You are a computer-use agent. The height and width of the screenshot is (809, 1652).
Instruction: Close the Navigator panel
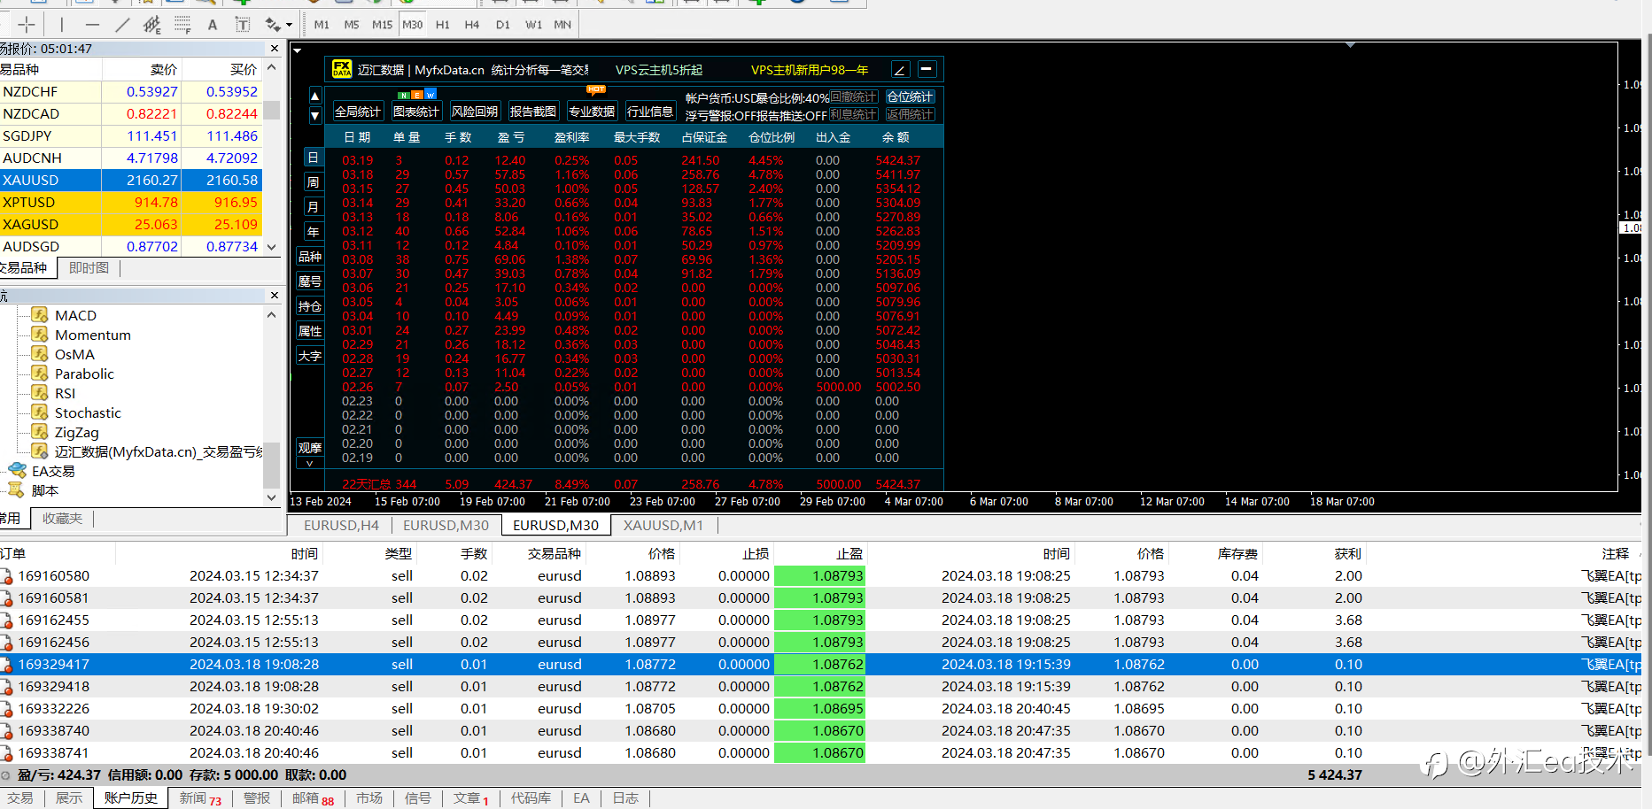(x=274, y=295)
